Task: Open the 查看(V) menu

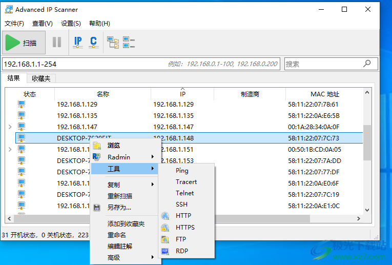Action: tap(42, 24)
